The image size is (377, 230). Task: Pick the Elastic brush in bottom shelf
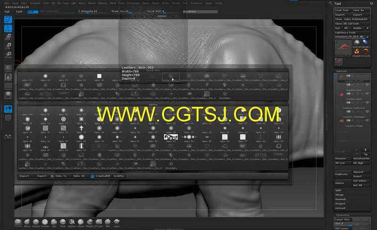pos(81,223)
